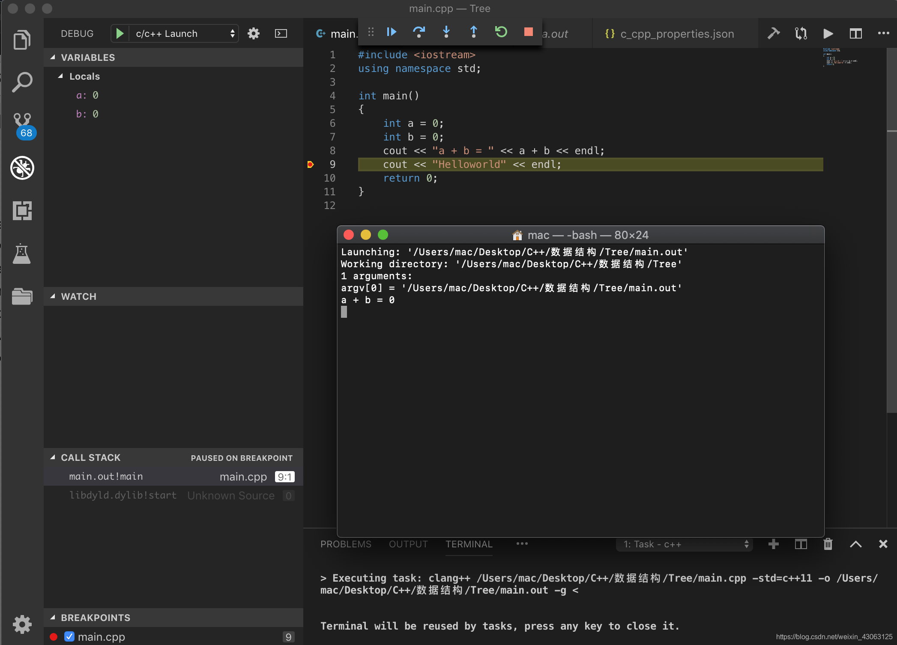
Task: Show more panel tabs via ellipsis
Action: tap(522, 543)
